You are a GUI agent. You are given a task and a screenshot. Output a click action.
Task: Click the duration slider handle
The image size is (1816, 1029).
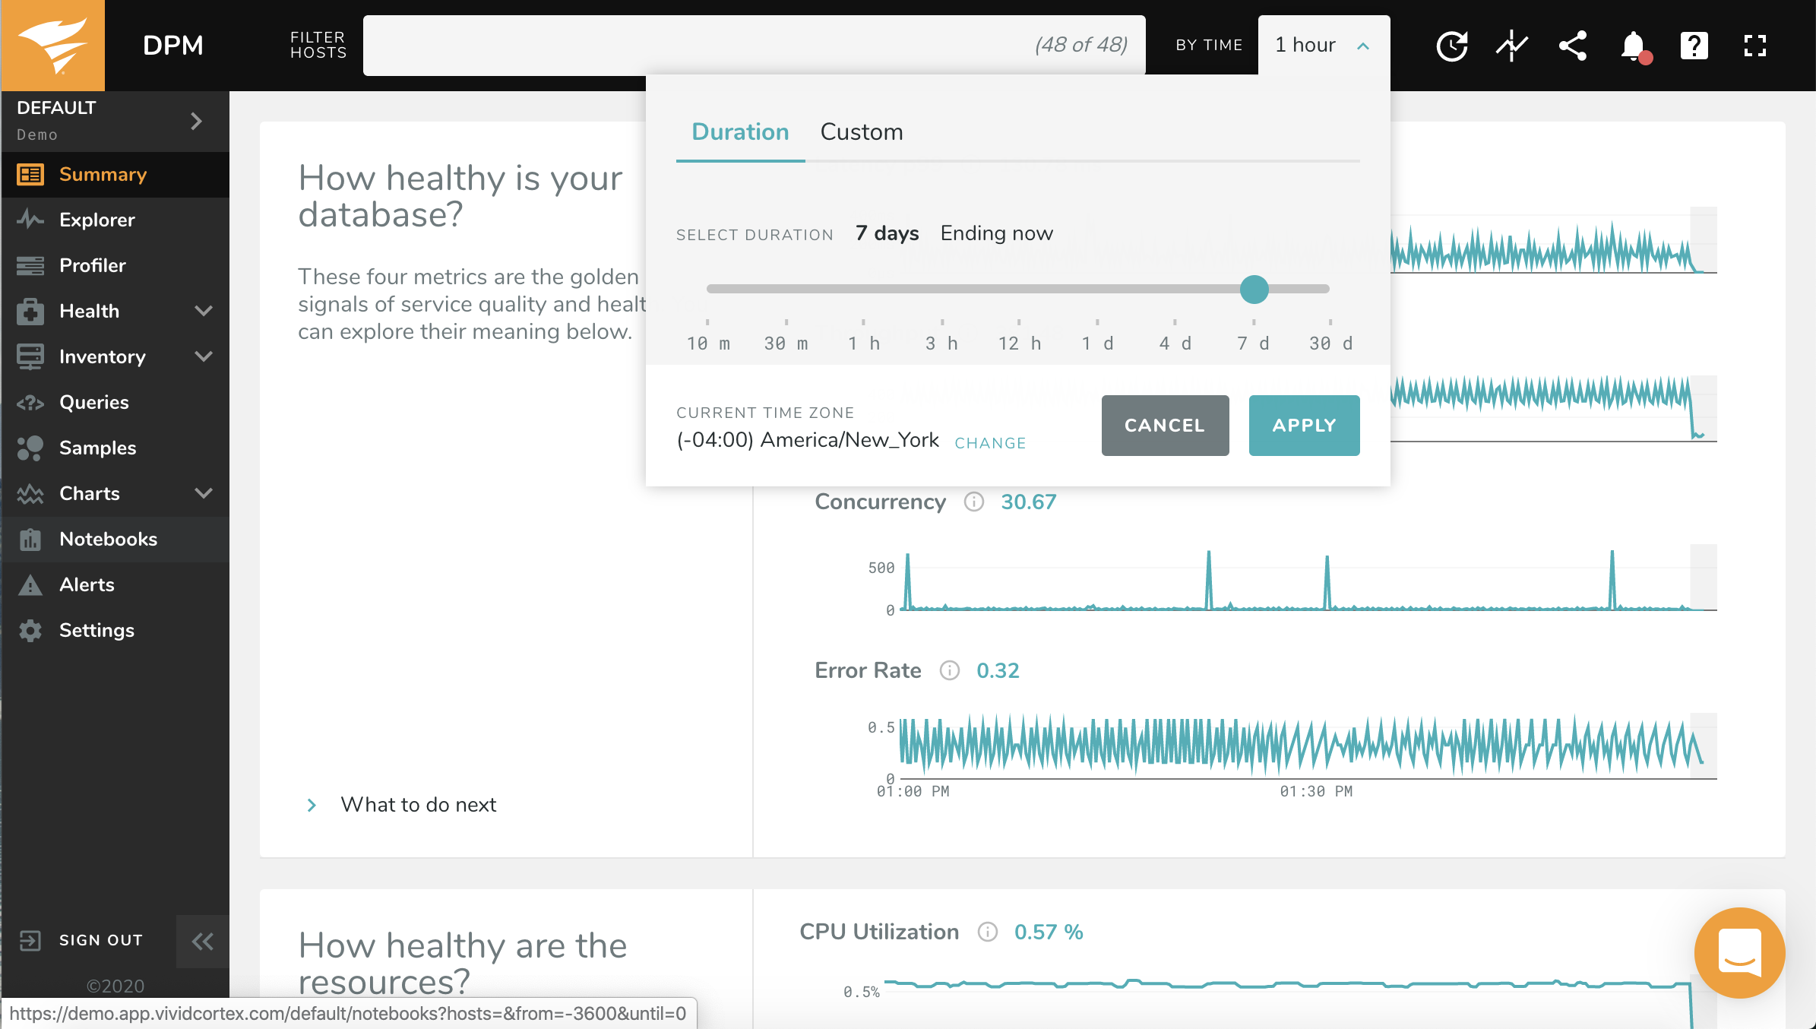coord(1254,289)
